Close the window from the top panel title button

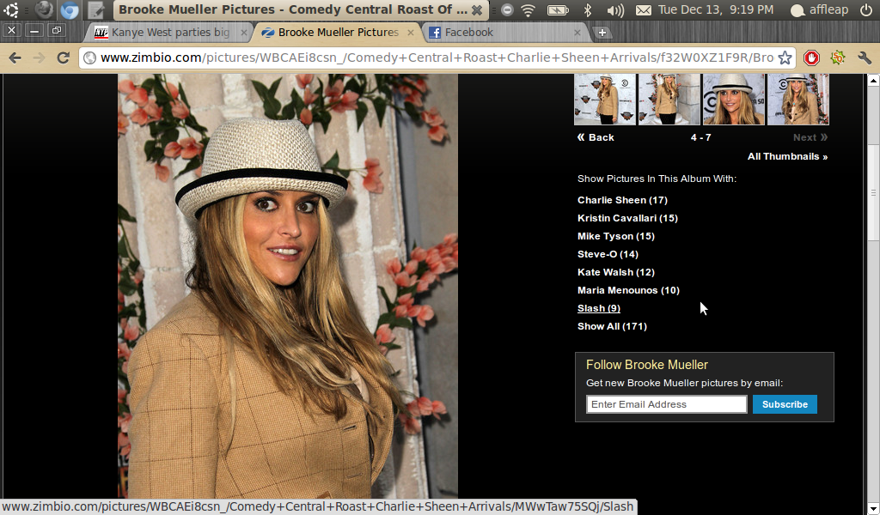(x=477, y=9)
